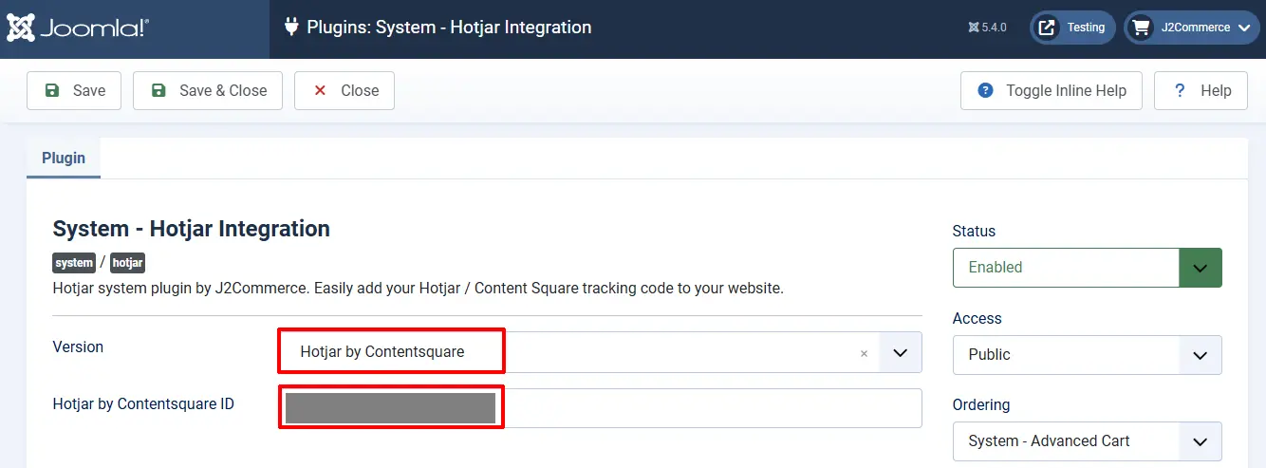
Task: Click the plugin description text
Action: [418, 288]
